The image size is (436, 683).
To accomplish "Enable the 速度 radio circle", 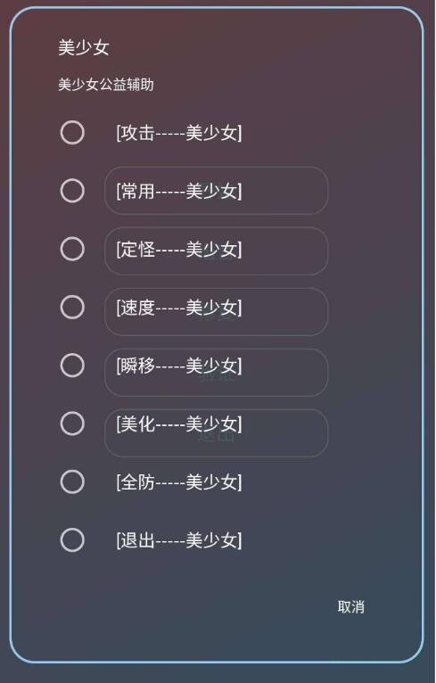I will [x=72, y=308].
